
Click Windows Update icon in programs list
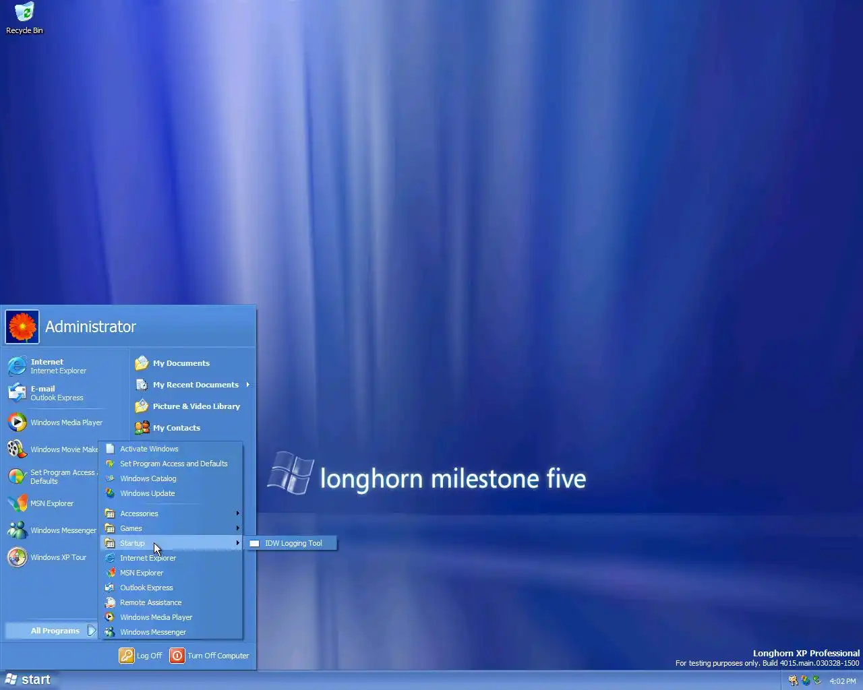pos(110,493)
